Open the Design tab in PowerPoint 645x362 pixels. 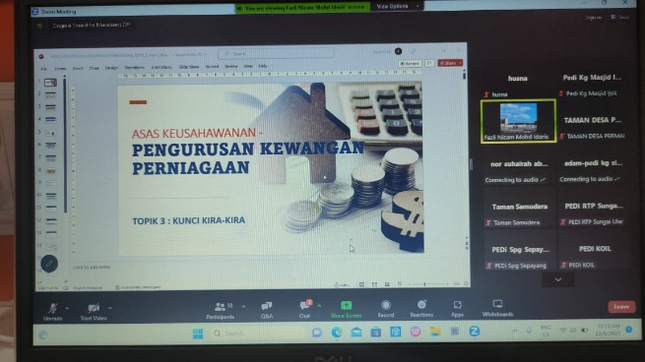tap(111, 68)
